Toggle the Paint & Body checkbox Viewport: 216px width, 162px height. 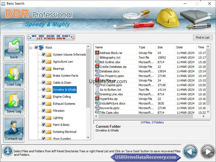click(43, 125)
